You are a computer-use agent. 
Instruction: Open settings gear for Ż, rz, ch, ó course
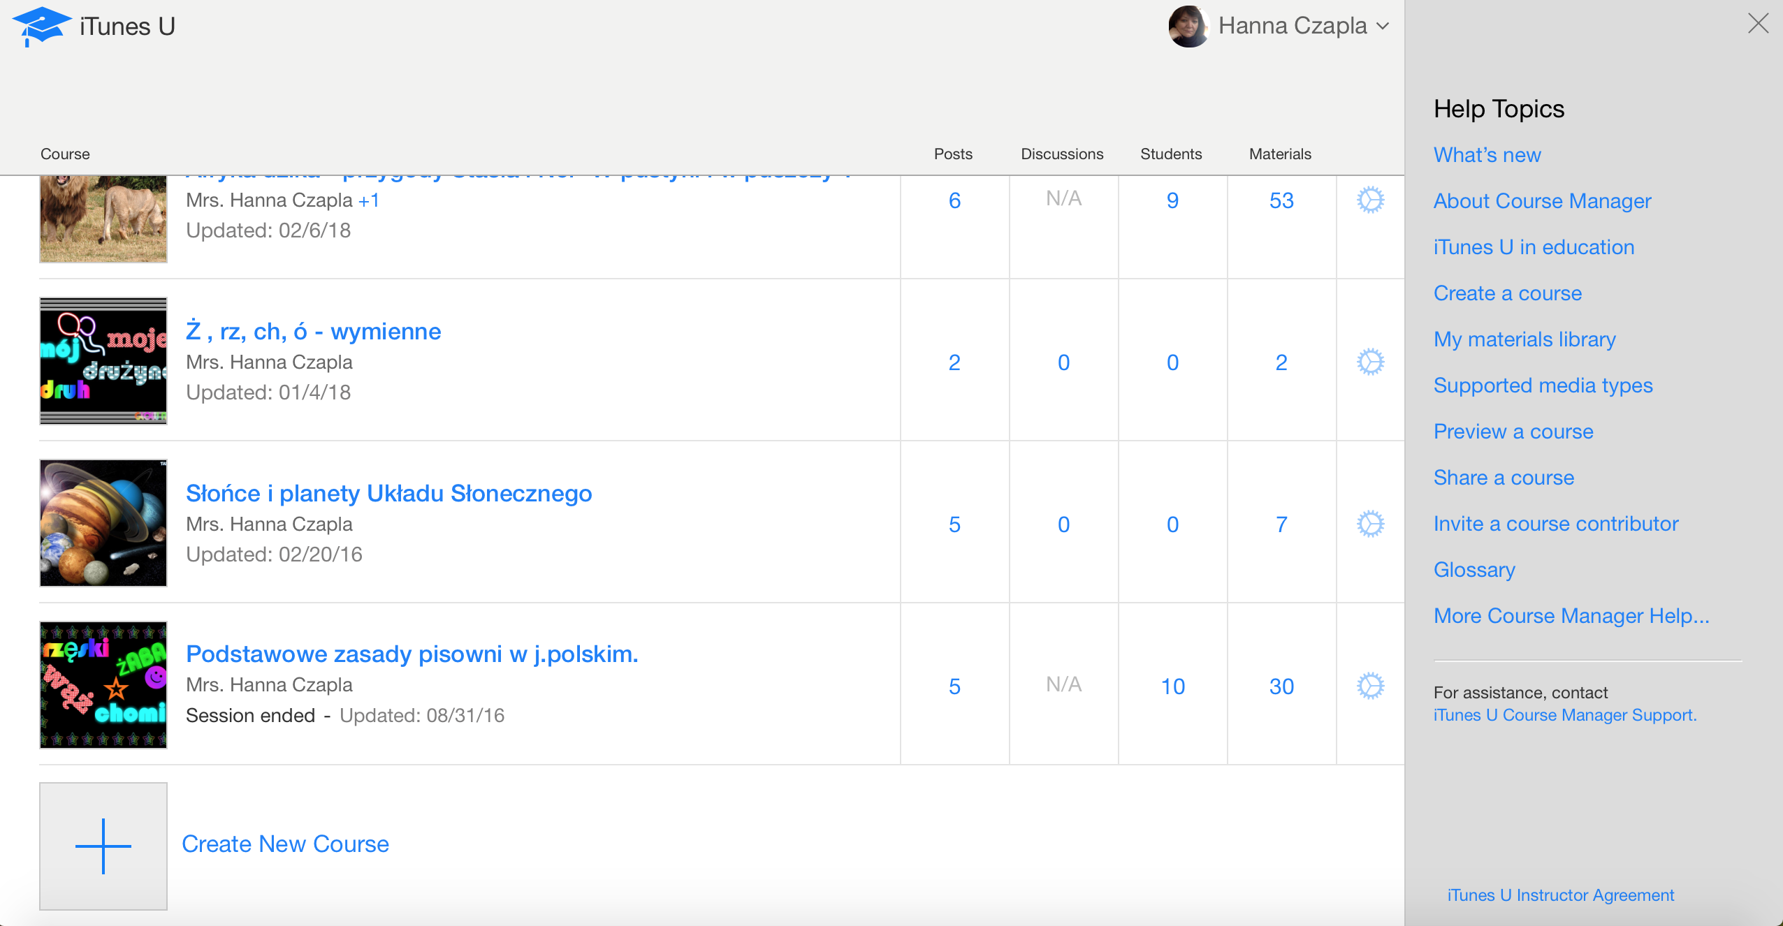coord(1370,362)
